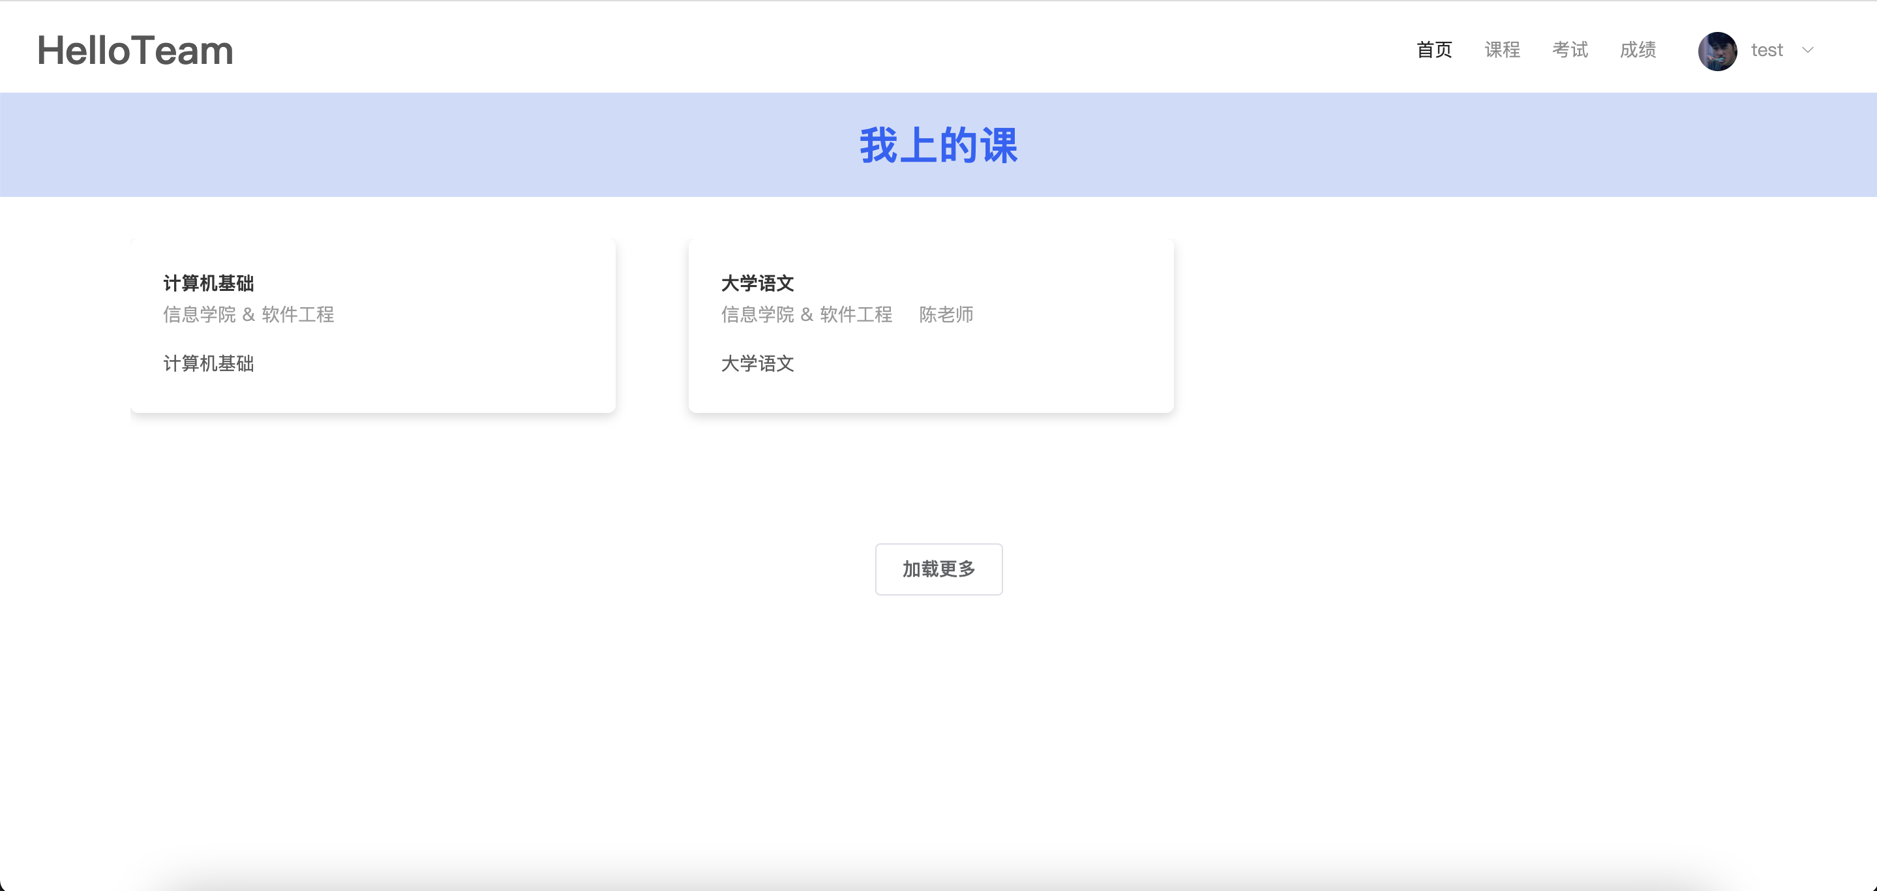Click 陈老师 teacher name
Image resolution: width=1877 pixels, height=891 pixels.
[x=946, y=315]
